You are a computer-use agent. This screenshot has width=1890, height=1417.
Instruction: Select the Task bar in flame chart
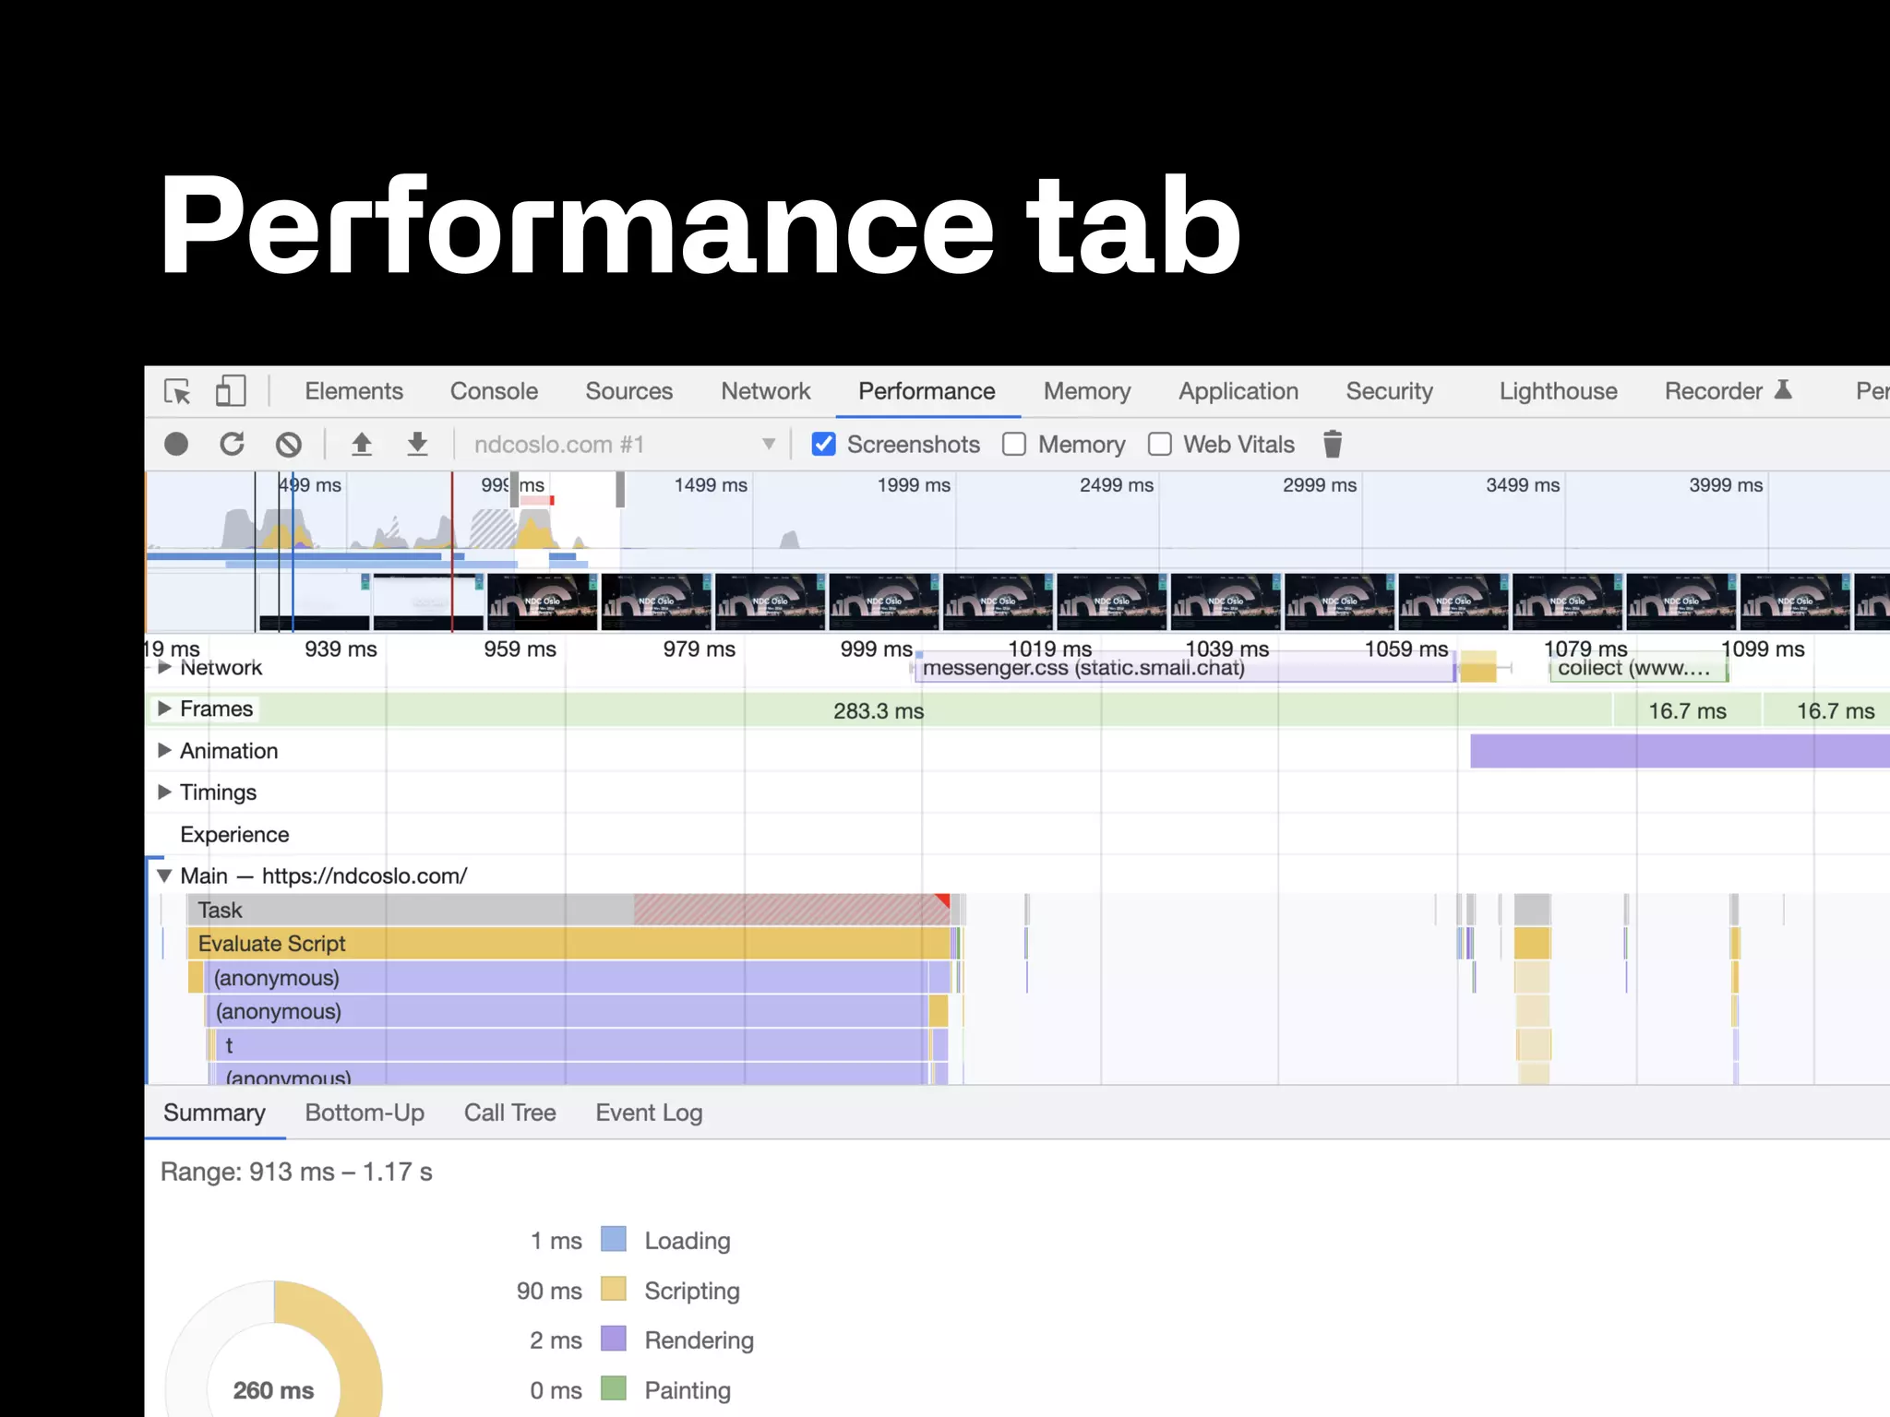click(x=568, y=910)
